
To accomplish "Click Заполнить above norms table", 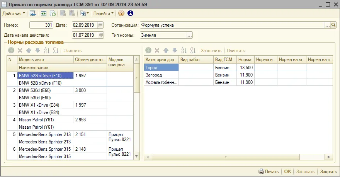I will pos(211,51).
